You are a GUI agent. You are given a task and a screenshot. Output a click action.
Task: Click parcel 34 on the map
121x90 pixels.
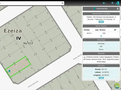75,80
